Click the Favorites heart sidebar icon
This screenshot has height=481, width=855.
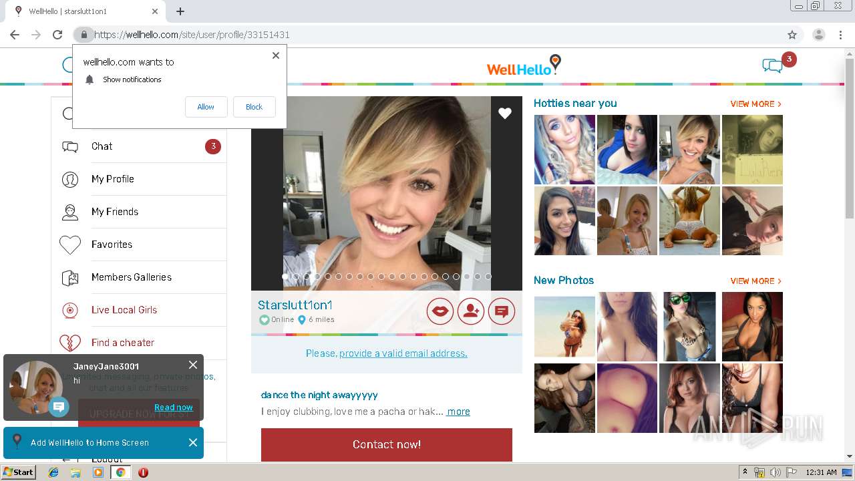pyautogui.click(x=70, y=245)
